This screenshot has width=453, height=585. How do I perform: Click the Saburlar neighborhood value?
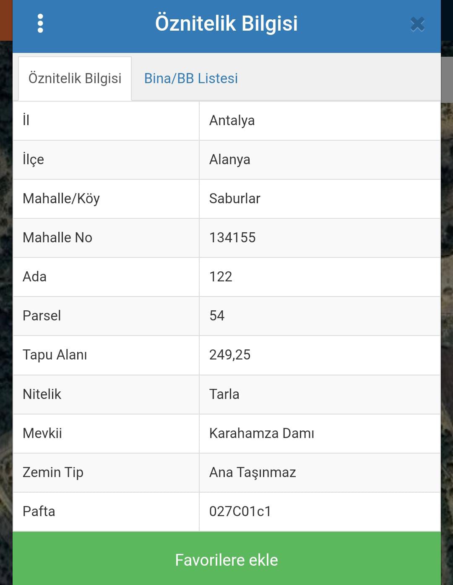click(234, 199)
